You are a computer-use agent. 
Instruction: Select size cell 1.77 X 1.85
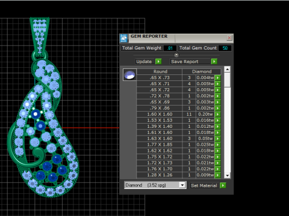(x=160, y=145)
